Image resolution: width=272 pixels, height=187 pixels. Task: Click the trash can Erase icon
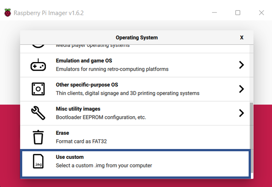tap(38, 137)
